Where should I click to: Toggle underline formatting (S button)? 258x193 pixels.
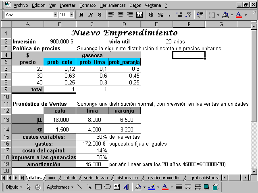tap(100, 15)
